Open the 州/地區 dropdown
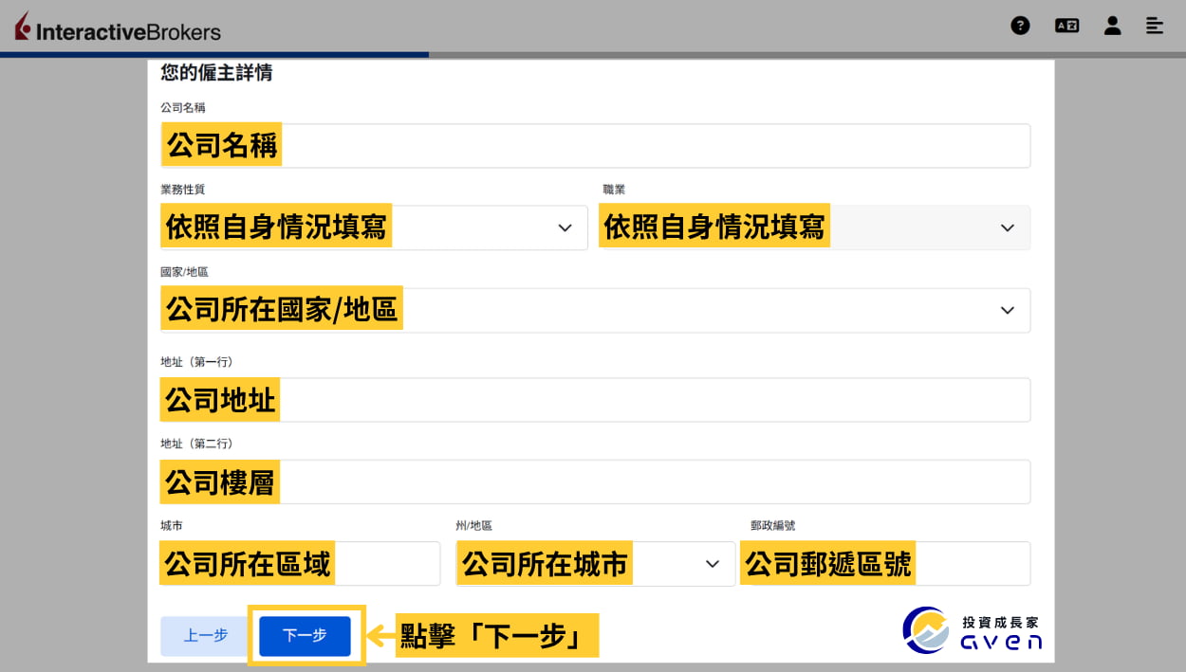 pos(595,564)
